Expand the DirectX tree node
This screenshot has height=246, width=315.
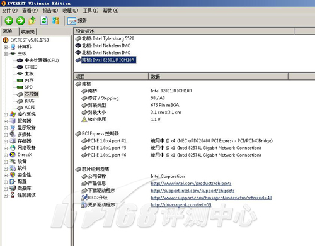(x=6, y=155)
